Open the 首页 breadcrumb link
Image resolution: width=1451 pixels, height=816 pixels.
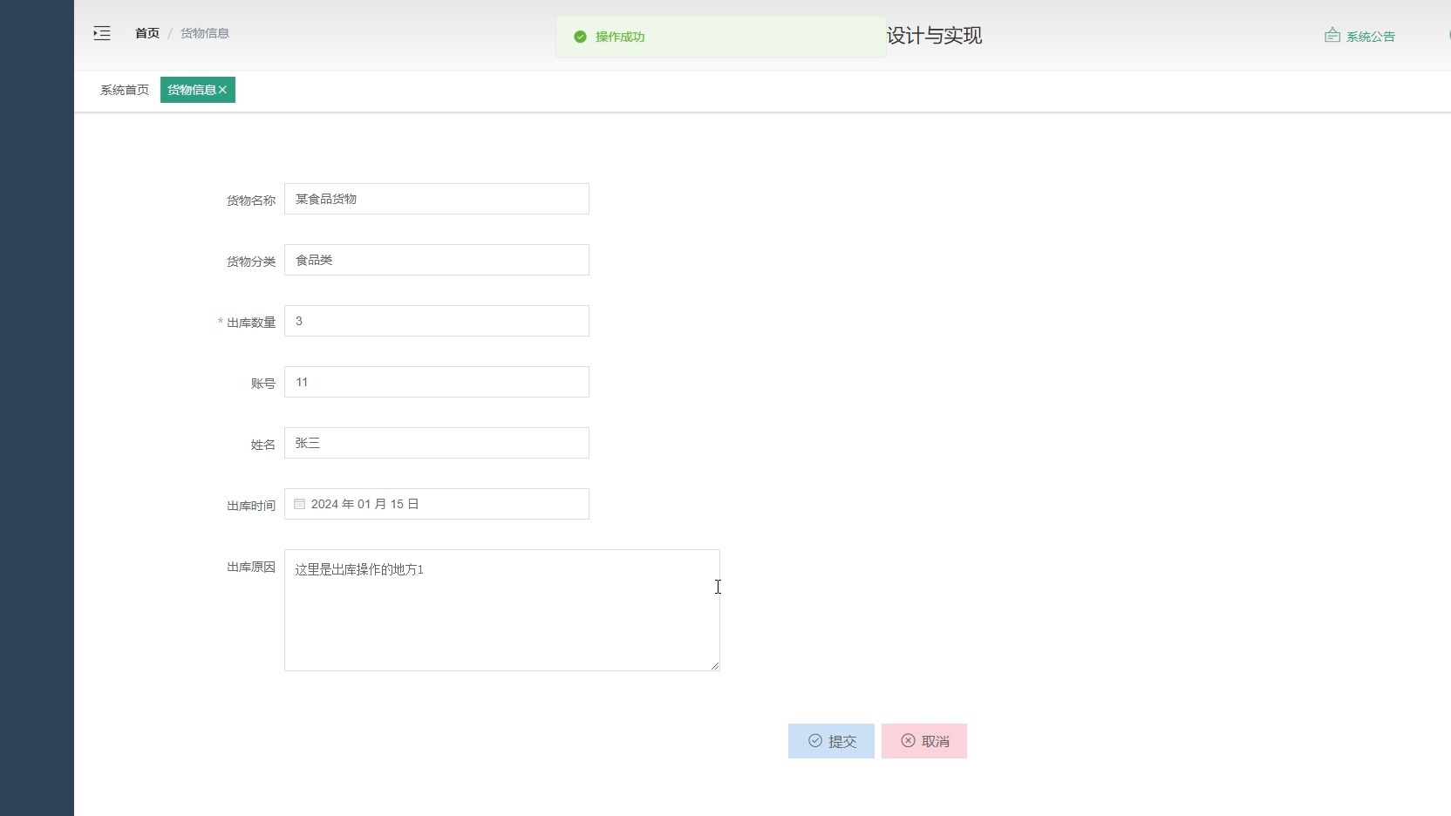point(147,33)
